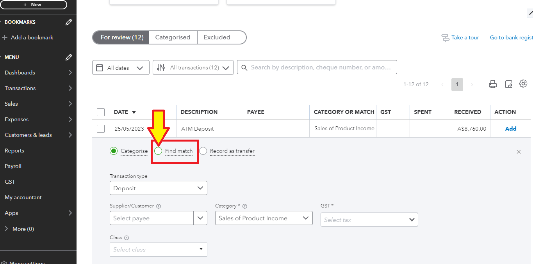Click the transaction search field

320,67
